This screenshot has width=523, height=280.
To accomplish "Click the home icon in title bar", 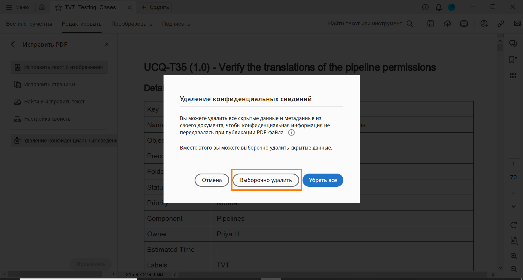I will (x=42, y=7).
